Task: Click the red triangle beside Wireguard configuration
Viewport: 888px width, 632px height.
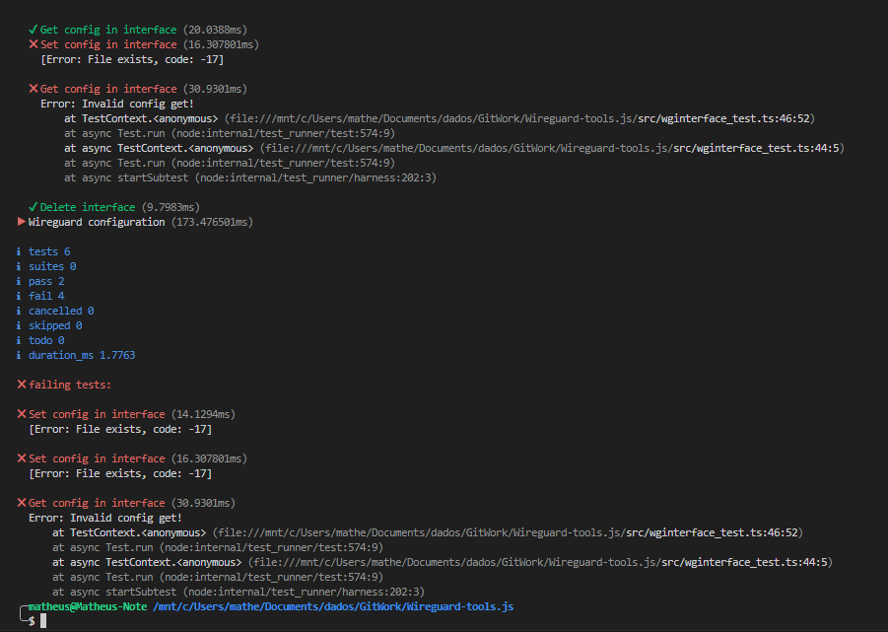Action: [x=22, y=222]
